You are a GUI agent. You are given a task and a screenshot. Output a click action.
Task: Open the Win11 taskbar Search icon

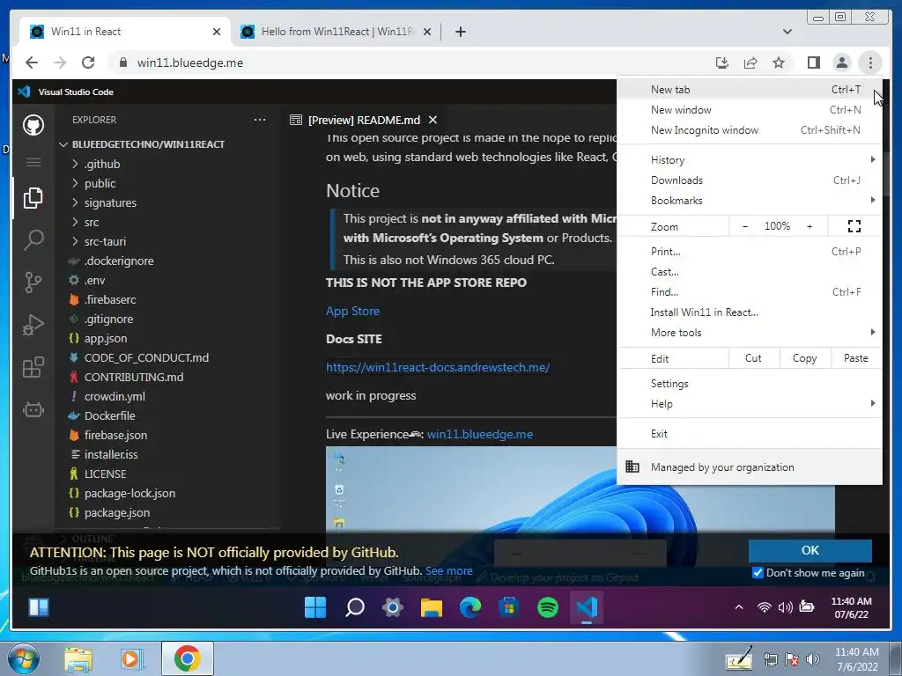pos(354,607)
